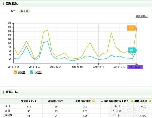Click the 2010-12-01 date on axis
Screen dimensions: 152x118
(56, 67)
